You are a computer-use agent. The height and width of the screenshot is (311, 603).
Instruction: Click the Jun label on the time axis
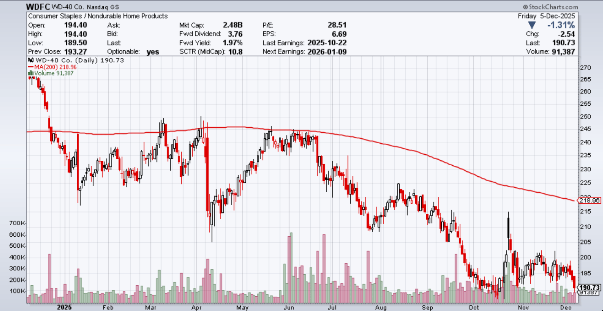(x=289, y=307)
